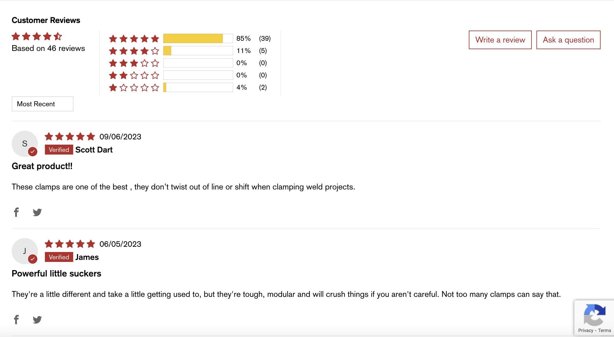Click James's J avatar
This screenshot has width=614, height=337.
(x=25, y=251)
